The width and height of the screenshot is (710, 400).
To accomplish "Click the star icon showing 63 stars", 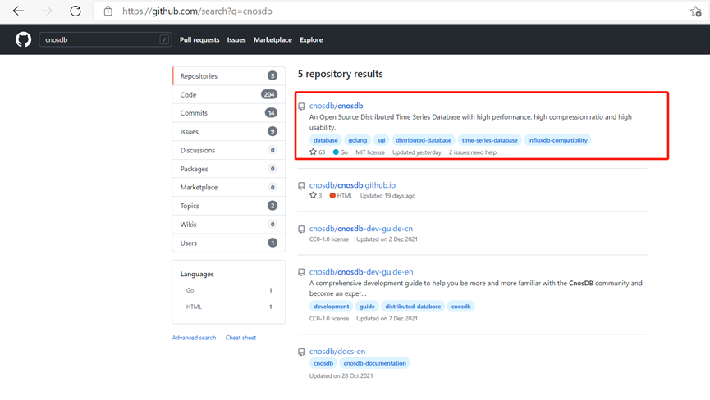I will point(313,152).
